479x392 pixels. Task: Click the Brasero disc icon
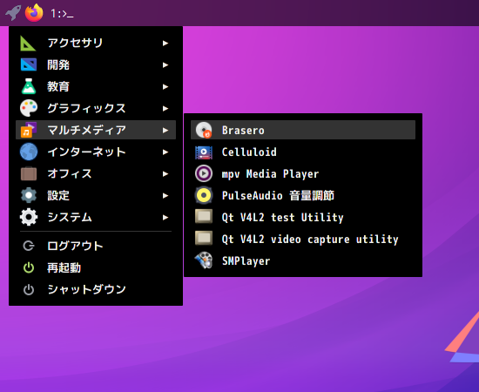click(x=204, y=130)
